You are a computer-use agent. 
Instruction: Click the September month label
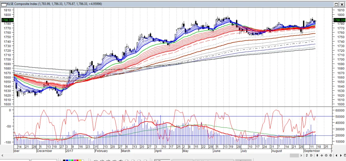tap(312, 151)
